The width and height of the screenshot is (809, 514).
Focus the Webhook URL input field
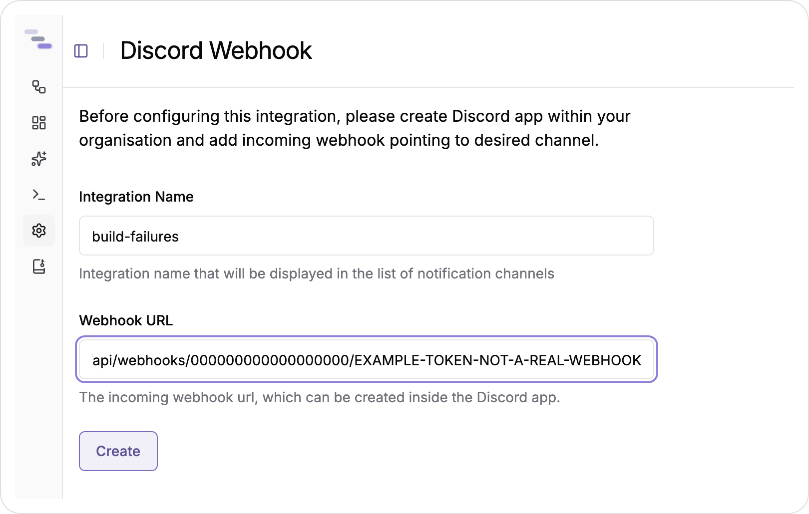pyautogui.click(x=367, y=360)
